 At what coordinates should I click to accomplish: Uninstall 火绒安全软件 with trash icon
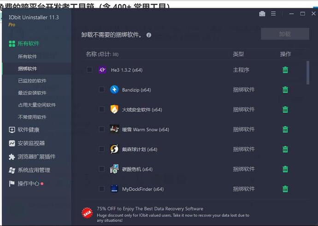coord(285,110)
